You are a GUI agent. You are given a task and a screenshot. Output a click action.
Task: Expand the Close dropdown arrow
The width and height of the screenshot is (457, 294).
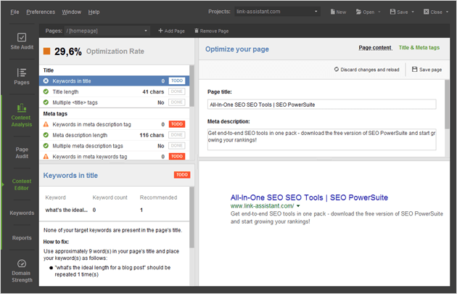tap(447, 12)
